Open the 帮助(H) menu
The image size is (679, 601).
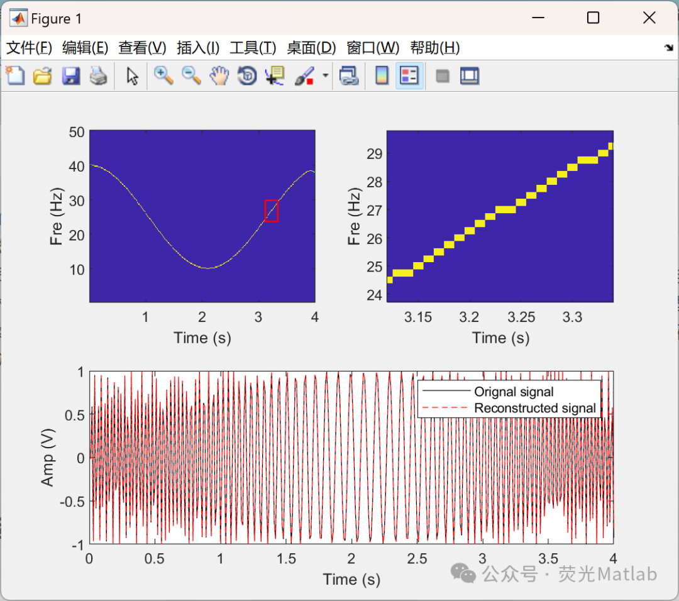pos(435,48)
